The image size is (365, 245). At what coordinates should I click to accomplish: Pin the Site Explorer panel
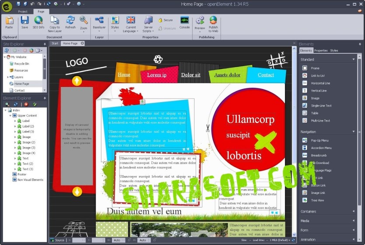click(x=45, y=44)
